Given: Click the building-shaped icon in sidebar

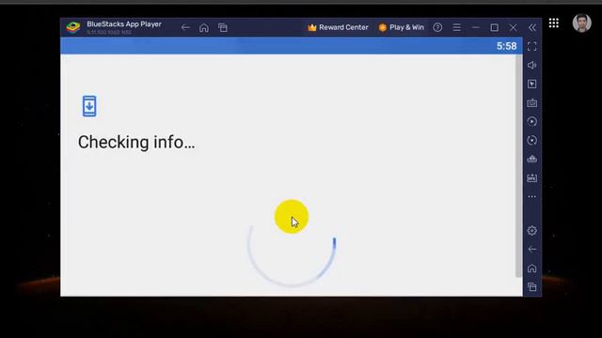Looking at the screenshot, I should (532, 159).
